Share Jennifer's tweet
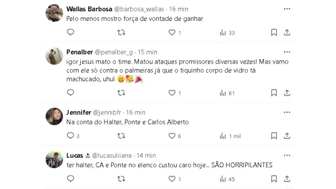 (x=287, y=136)
